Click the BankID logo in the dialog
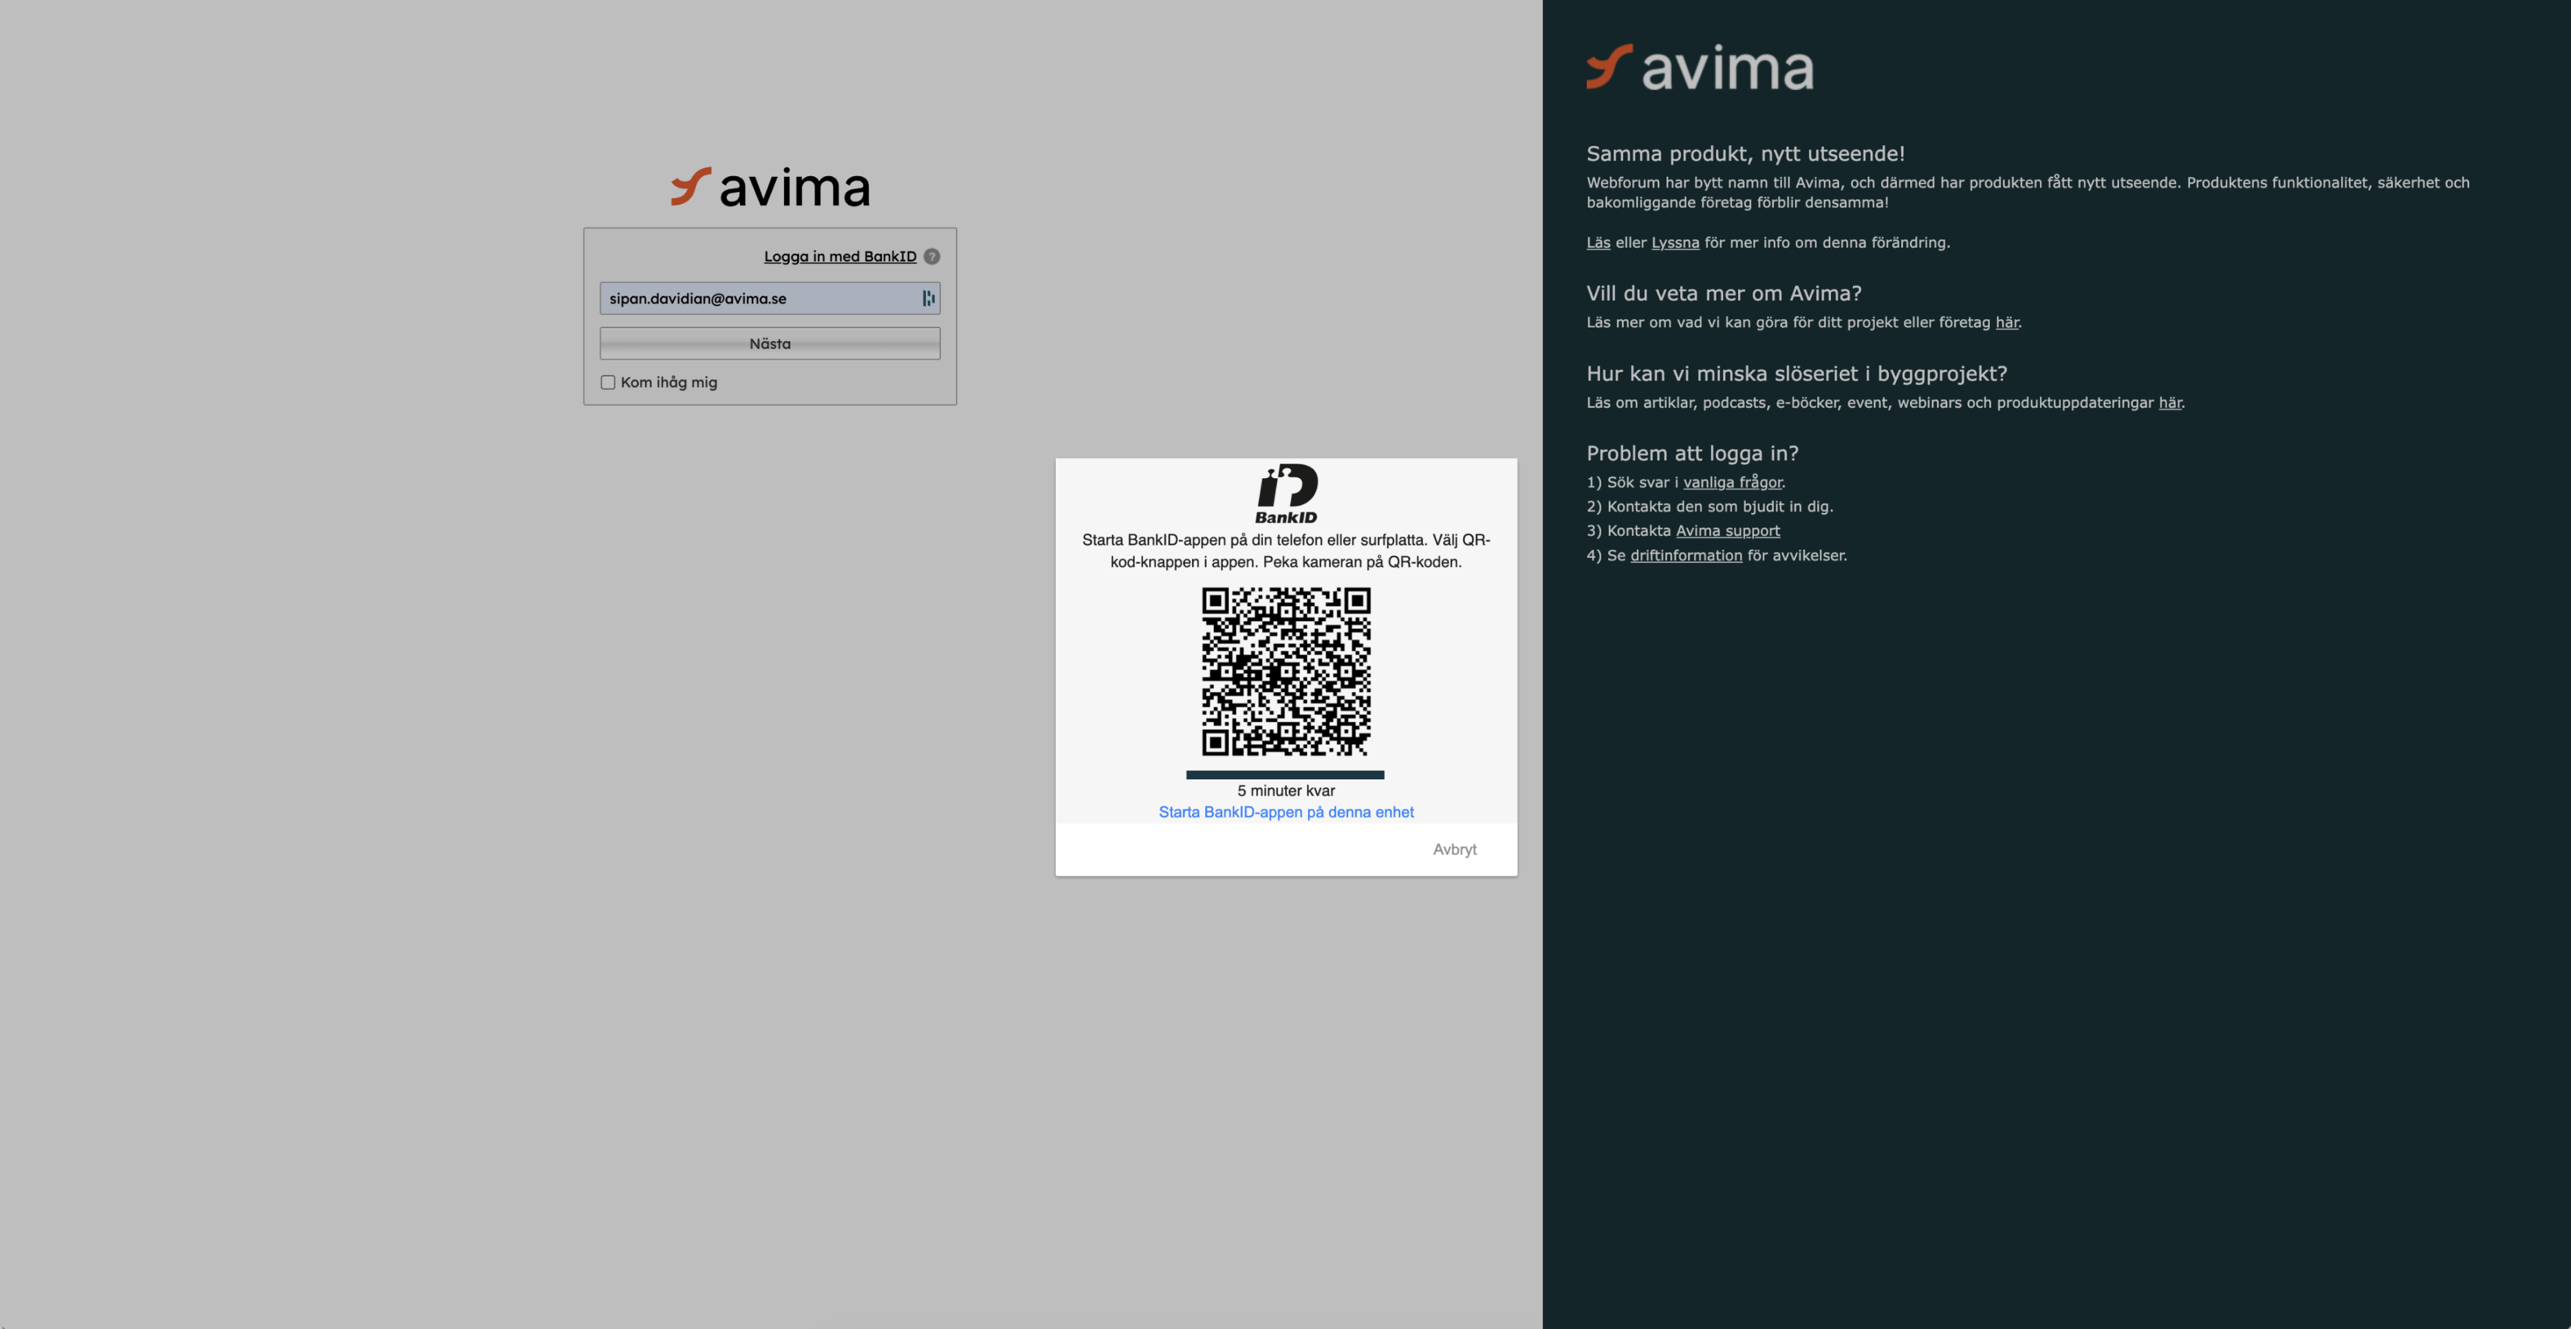The width and height of the screenshot is (2571, 1329). [1286, 493]
